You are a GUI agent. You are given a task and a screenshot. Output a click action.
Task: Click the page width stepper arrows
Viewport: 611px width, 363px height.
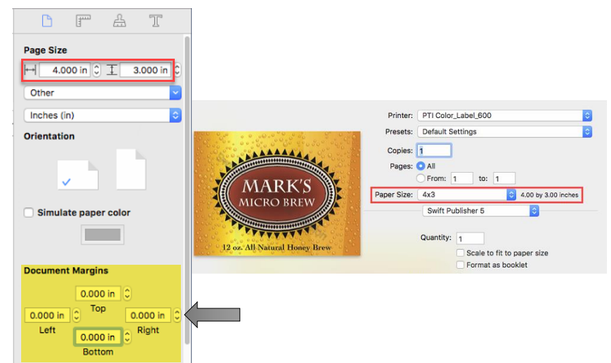click(96, 70)
